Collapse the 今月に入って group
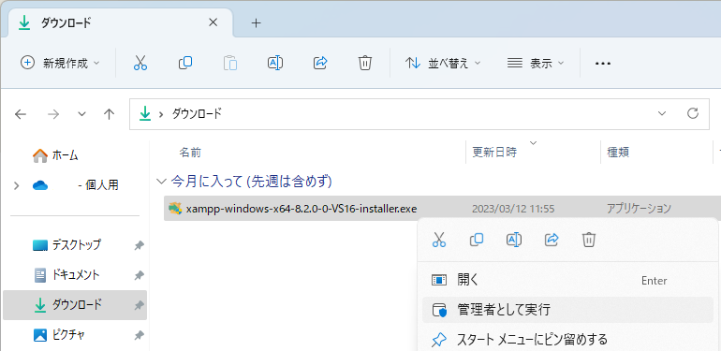721x351 pixels. click(161, 182)
